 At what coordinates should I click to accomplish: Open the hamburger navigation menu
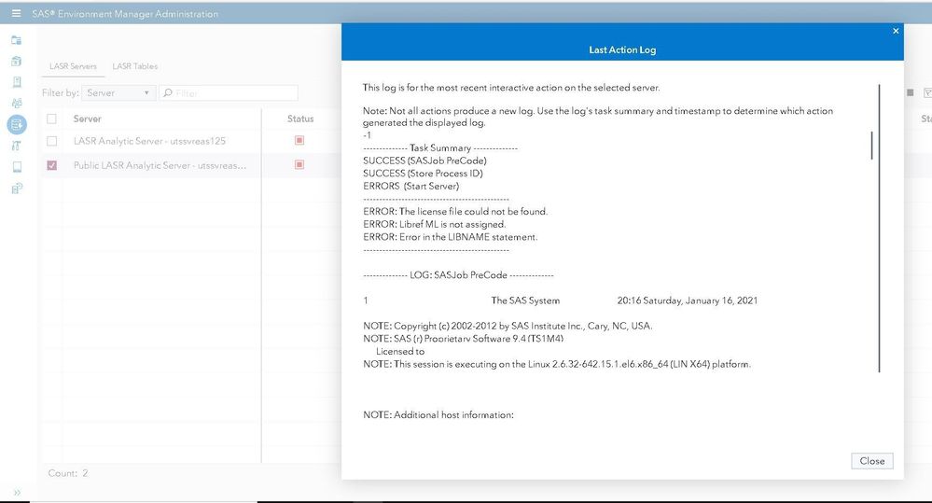coord(16,13)
